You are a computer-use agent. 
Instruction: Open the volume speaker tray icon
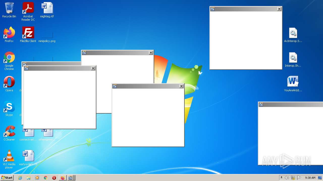coord(287,178)
